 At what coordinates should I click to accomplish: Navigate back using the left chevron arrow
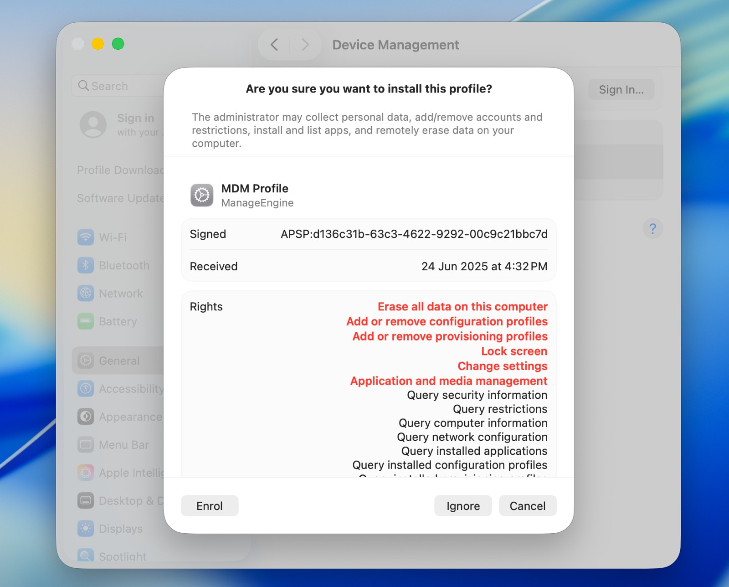(x=274, y=45)
